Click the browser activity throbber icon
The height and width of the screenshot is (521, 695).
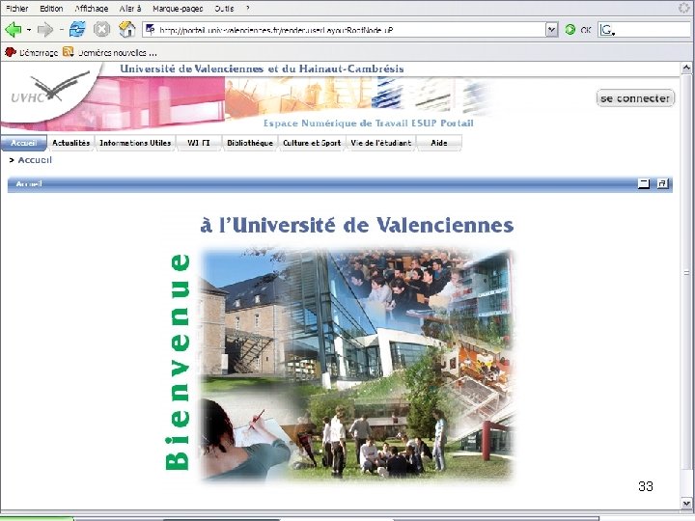[684, 8]
